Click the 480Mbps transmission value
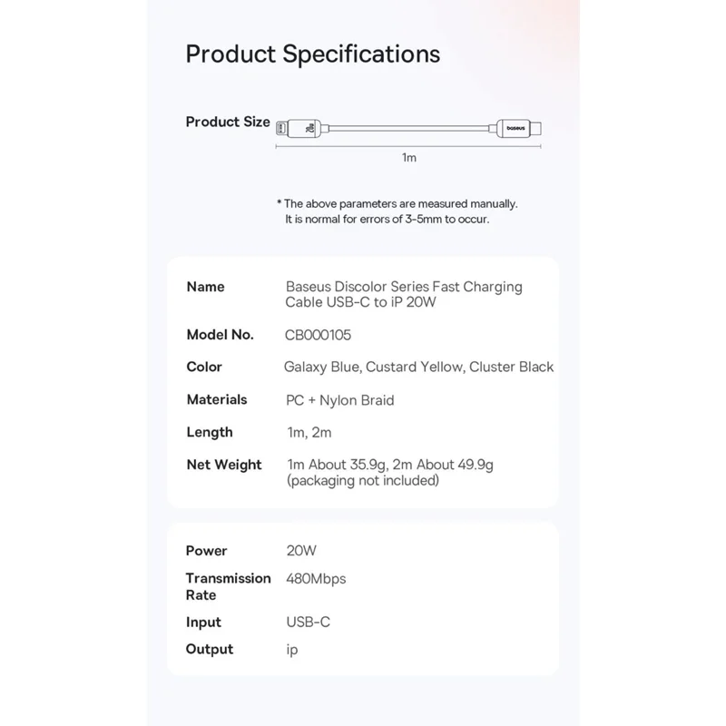The height and width of the screenshot is (726, 726). tap(316, 578)
